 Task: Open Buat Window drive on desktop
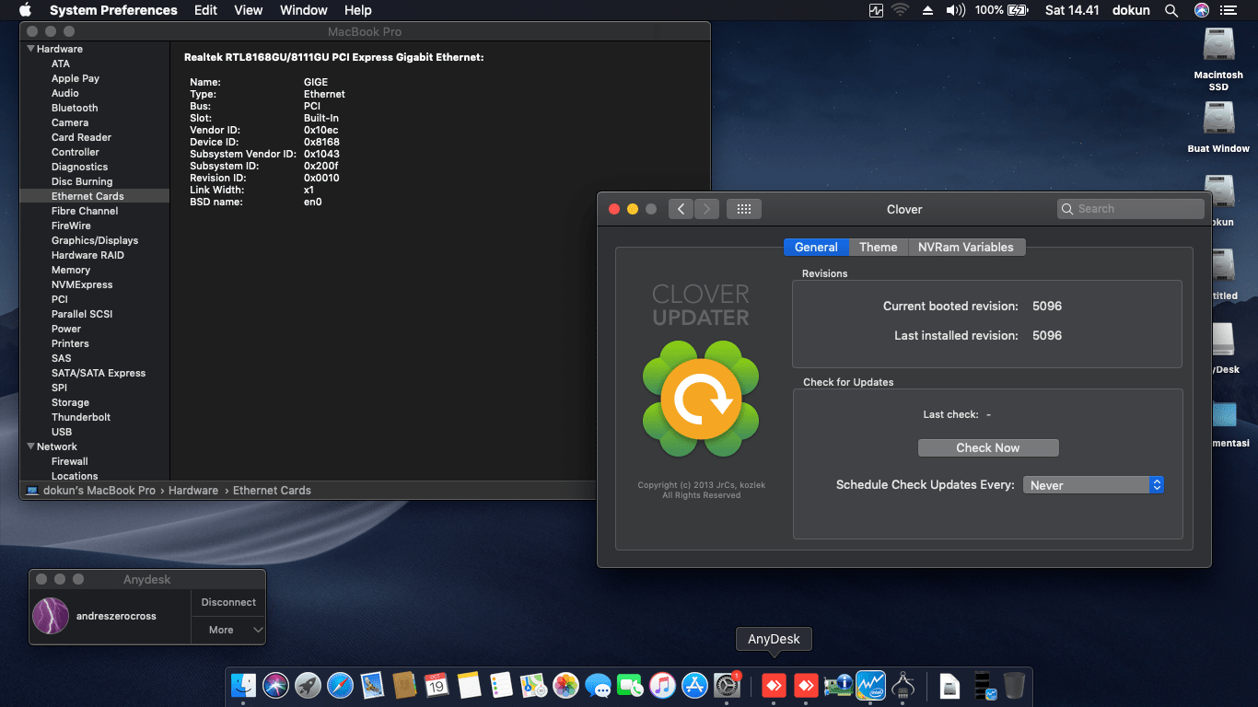click(x=1218, y=127)
